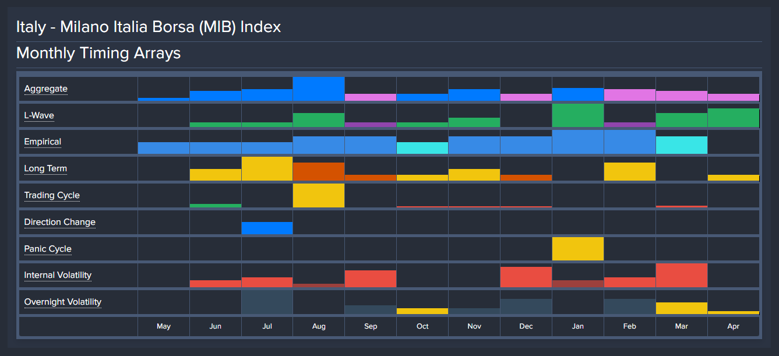779x356 pixels.
Task: Select the pink Aggregate bar for Sep
Action: 371,97
